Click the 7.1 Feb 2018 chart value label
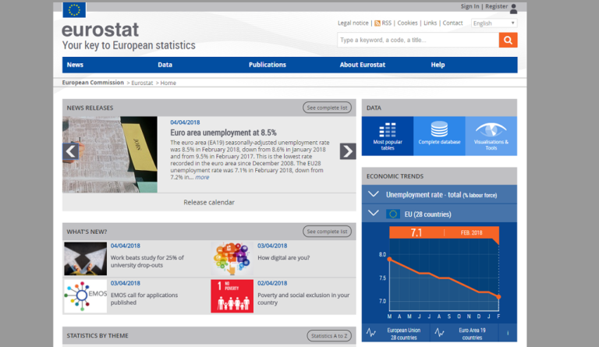This screenshot has width=599, height=347. point(444,232)
